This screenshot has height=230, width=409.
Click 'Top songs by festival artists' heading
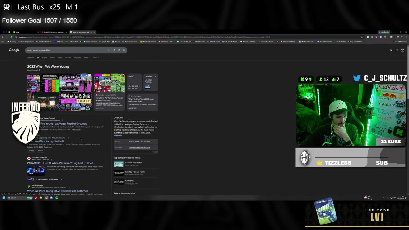(127, 158)
